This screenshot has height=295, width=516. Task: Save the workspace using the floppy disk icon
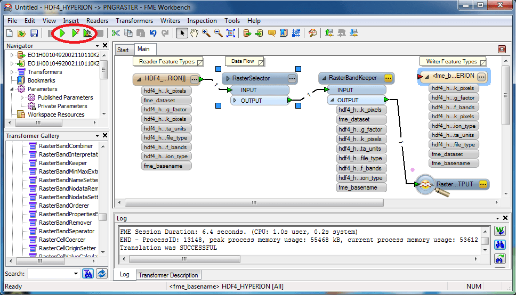(x=34, y=33)
